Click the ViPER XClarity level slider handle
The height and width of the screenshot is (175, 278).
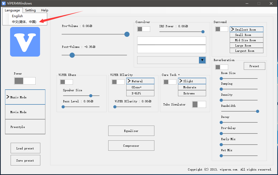115,107
